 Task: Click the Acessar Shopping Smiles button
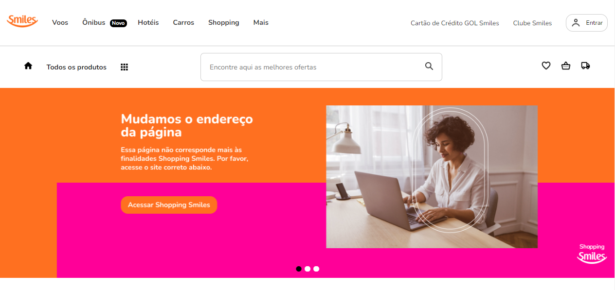point(169,205)
